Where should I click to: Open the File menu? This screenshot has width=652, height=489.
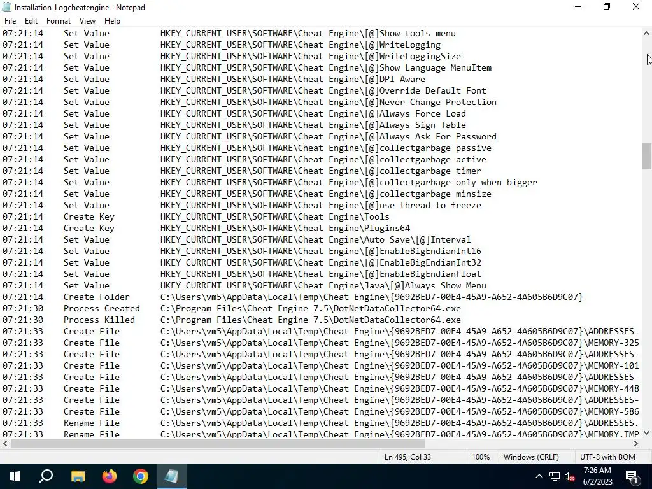click(x=10, y=21)
